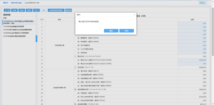Viewport: 214px width, 105px height.
Task: Click the 行次 column header
Action: pyautogui.click(x=42, y=20)
